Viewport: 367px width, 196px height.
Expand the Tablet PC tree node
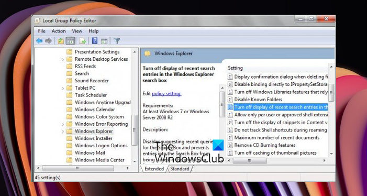[62, 88]
